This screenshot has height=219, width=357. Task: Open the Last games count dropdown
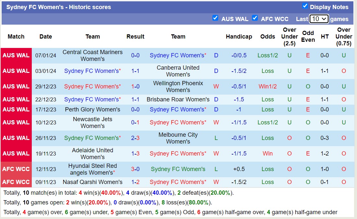tap(319, 19)
